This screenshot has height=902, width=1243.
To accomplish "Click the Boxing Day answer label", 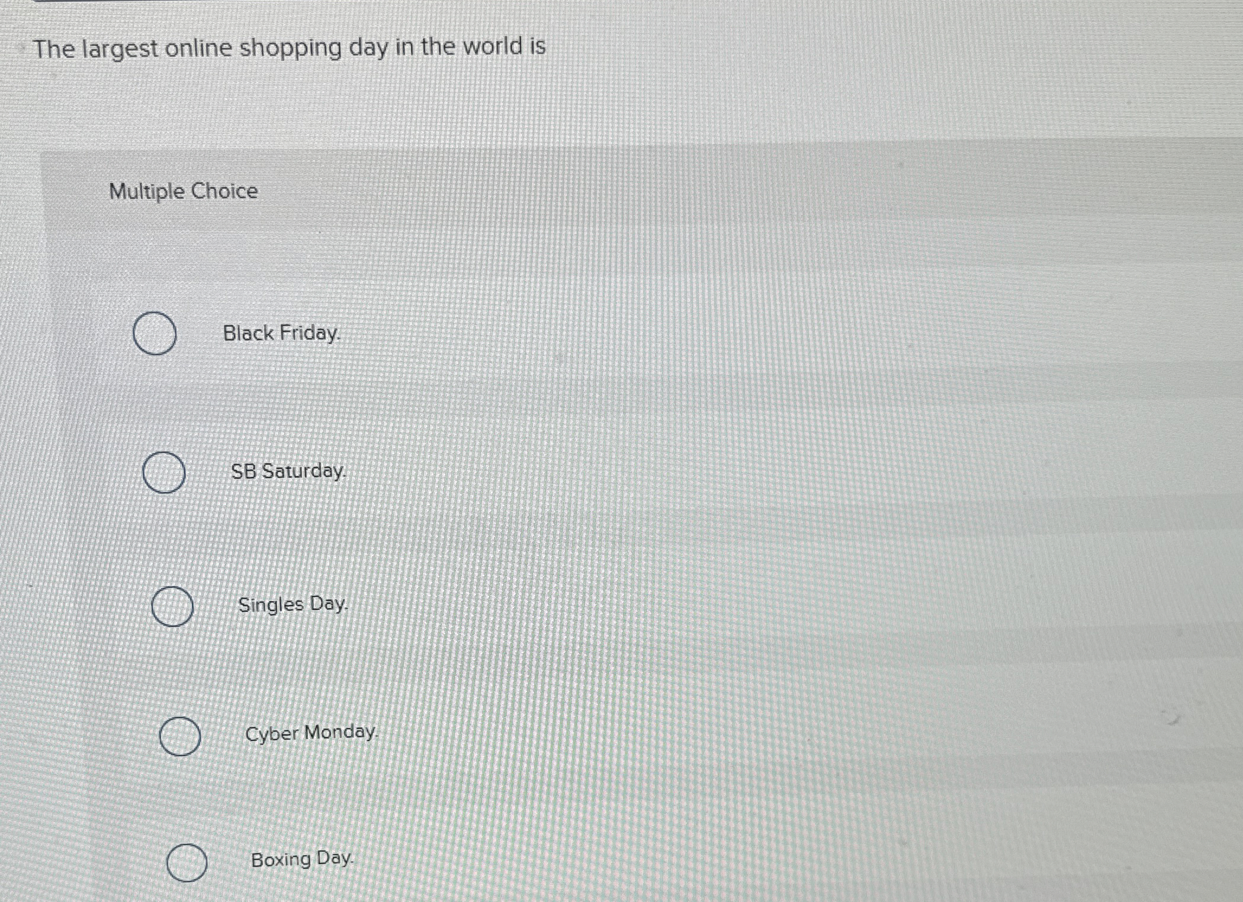I will coord(301,859).
